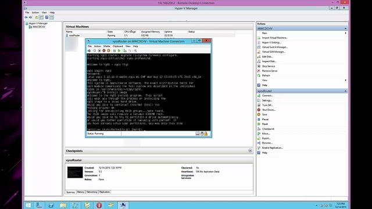Click the Back arrow in Hyper-V Manager toolbar
The height and width of the screenshot is (209, 372).
[26, 17]
